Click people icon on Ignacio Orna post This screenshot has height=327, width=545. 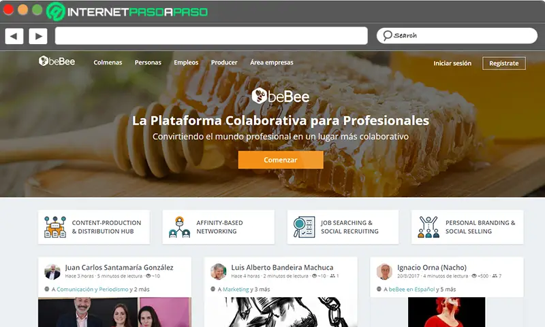495,276
